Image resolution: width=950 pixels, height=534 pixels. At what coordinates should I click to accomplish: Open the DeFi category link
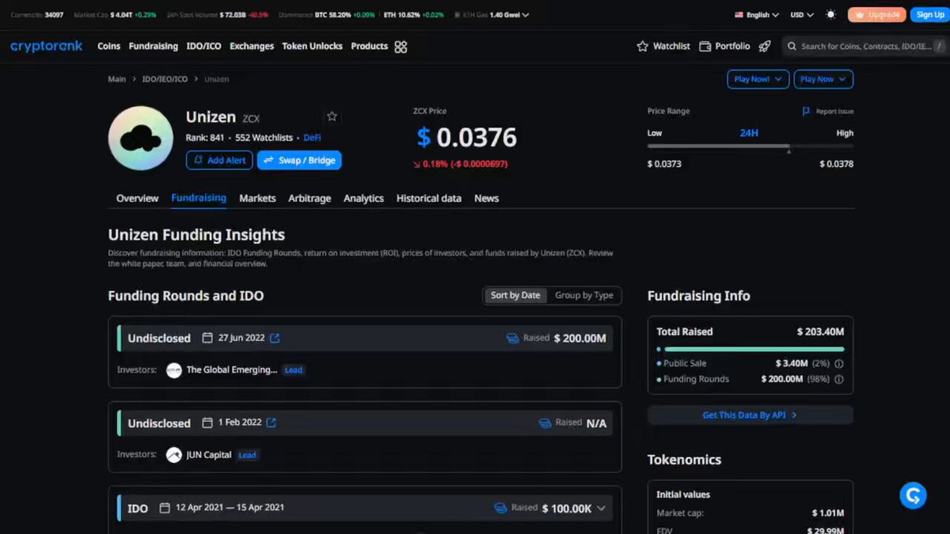coord(312,138)
